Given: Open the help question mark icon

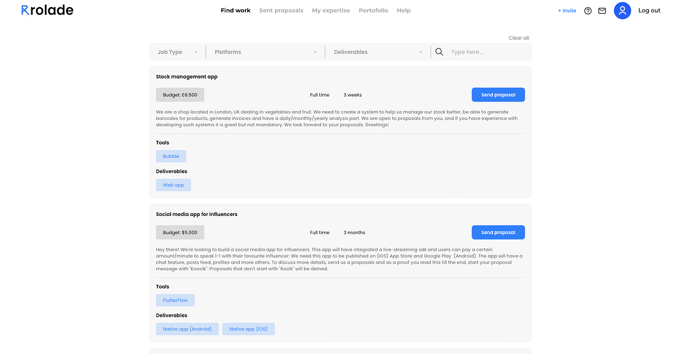Looking at the screenshot, I should click(588, 11).
